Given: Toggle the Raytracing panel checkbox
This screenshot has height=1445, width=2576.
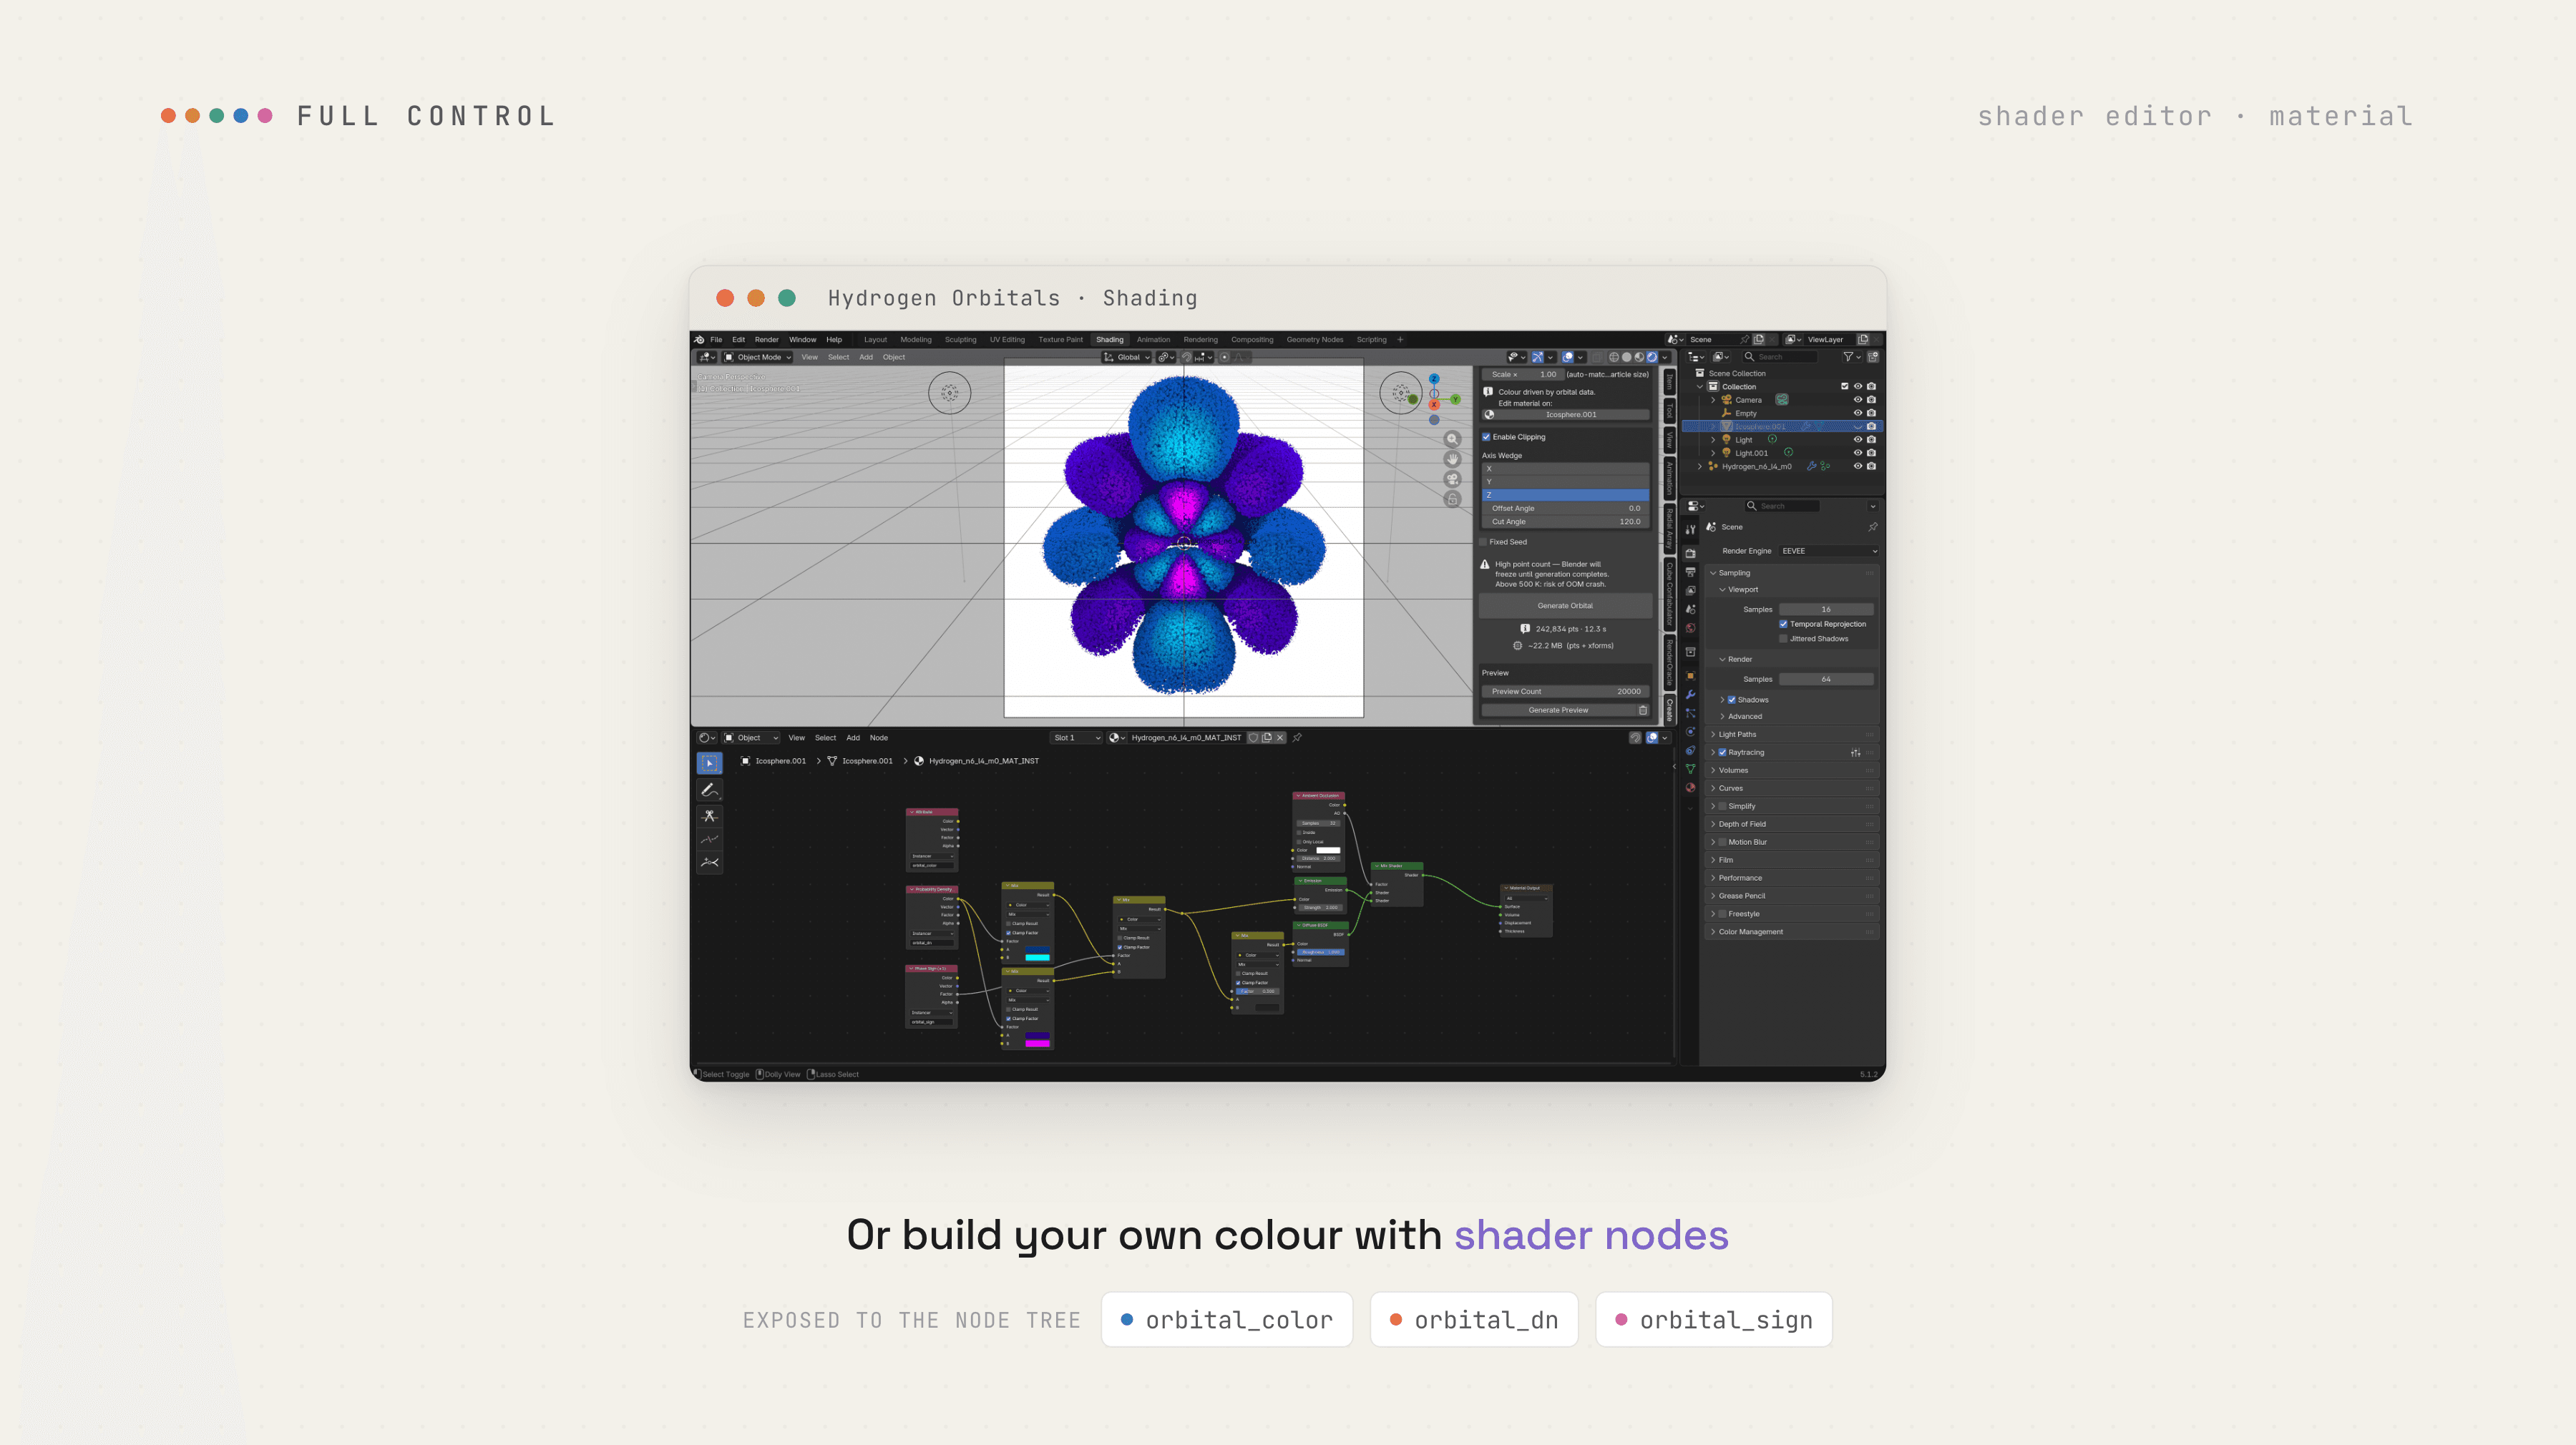Looking at the screenshot, I should (1722, 753).
